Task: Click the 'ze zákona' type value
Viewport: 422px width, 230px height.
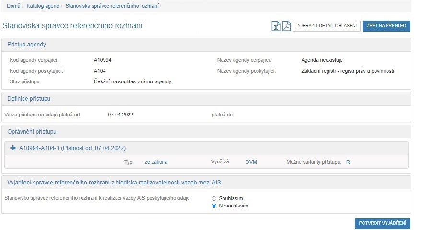Action: pos(156,162)
